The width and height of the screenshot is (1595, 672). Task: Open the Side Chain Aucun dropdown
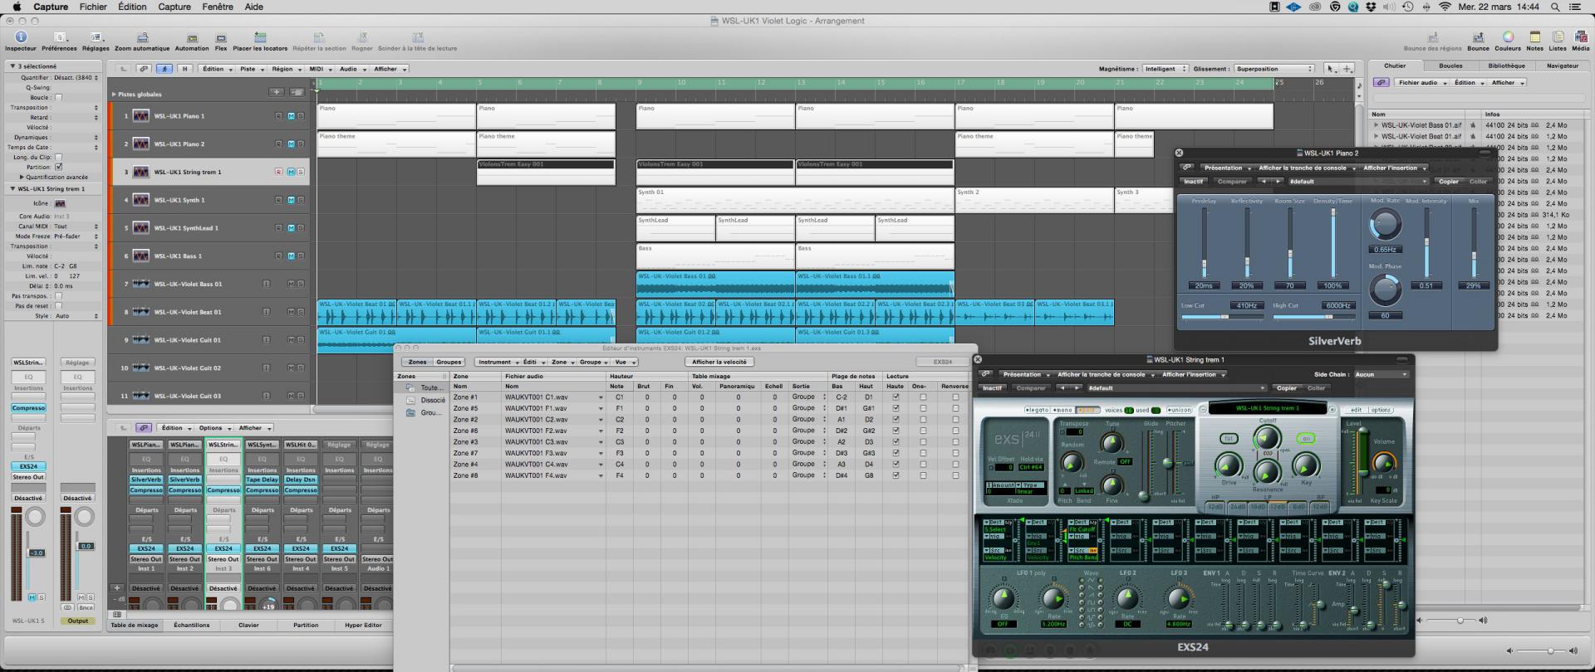pyautogui.click(x=1382, y=375)
